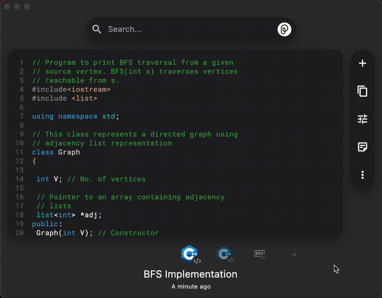382x298 pixels.
Task: Open the three-dot more options menu
Action: point(362,175)
